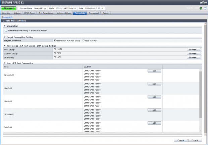
Task: Collapse the Target Connection Setting section
Action: point(5,37)
